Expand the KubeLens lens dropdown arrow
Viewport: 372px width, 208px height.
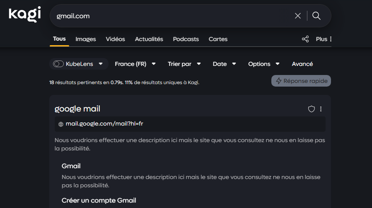pyautogui.click(x=101, y=64)
